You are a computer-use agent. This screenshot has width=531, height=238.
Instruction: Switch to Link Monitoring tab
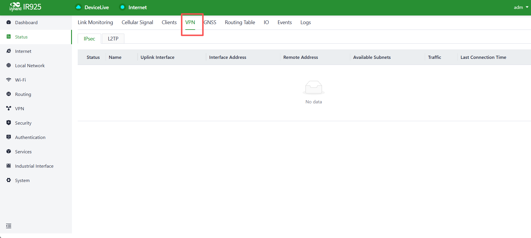click(x=95, y=22)
